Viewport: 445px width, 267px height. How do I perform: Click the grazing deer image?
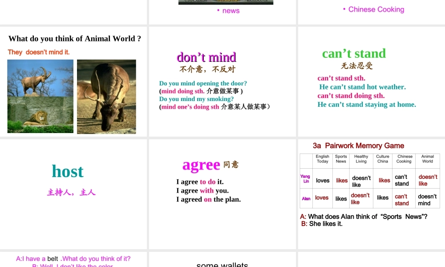(x=106, y=96)
